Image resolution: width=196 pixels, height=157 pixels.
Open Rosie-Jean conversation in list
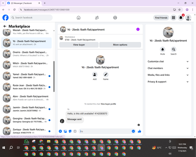(x=26, y=87)
